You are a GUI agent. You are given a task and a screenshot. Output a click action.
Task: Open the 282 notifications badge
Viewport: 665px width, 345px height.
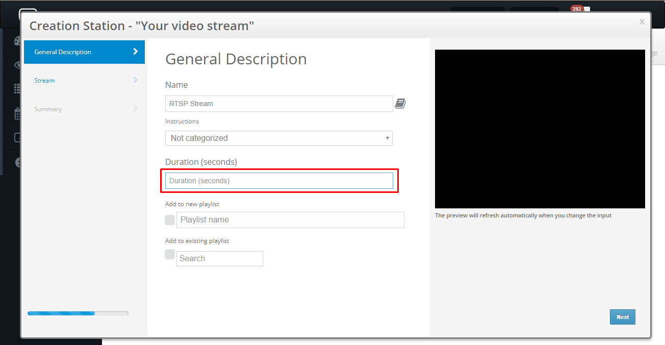pyautogui.click(x=577, y=9)
